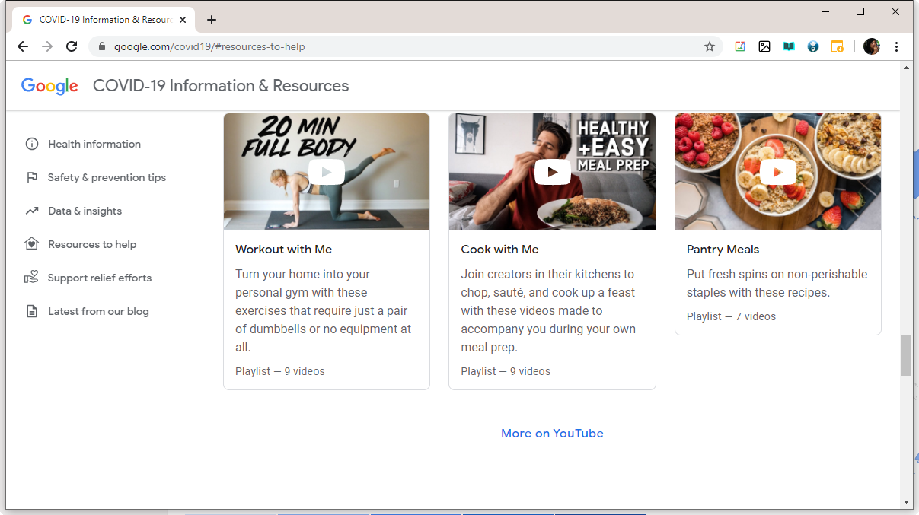
Task: Play the Pantry Meals oatmeal bowls video
Action: (778, 172)
